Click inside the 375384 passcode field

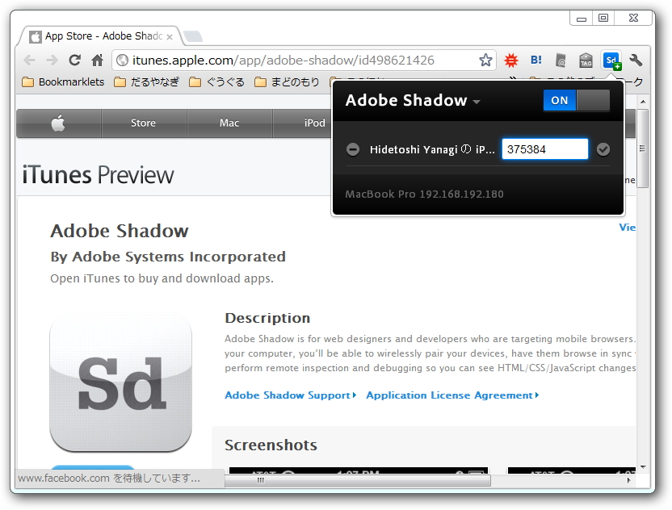point(544,148)
